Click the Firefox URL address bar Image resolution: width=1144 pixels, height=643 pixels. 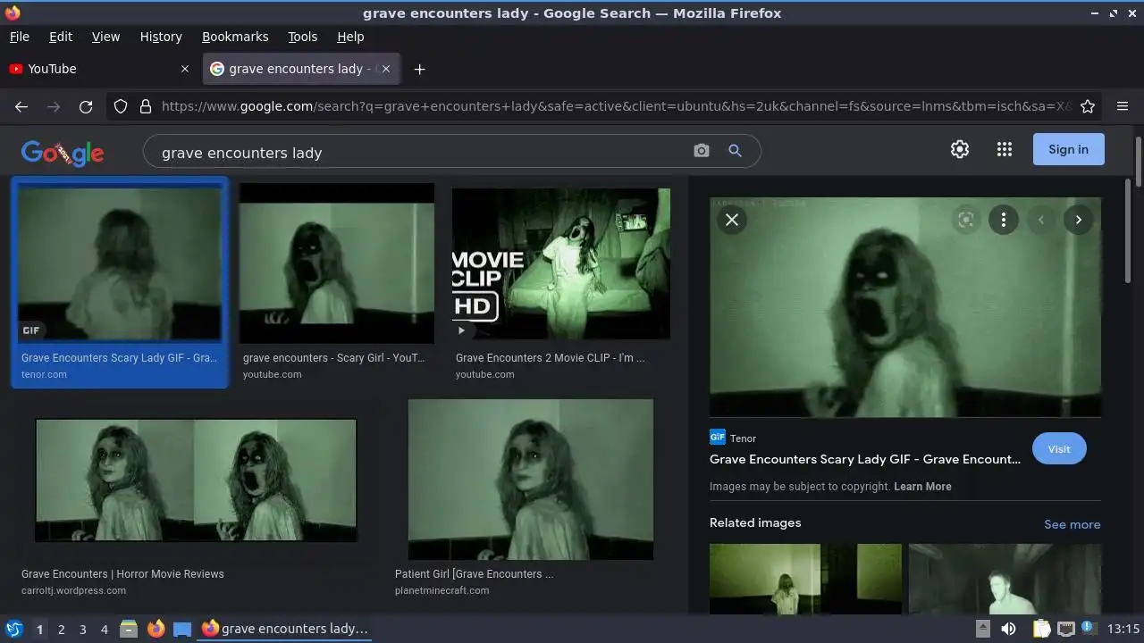click(x=617, y=106)
